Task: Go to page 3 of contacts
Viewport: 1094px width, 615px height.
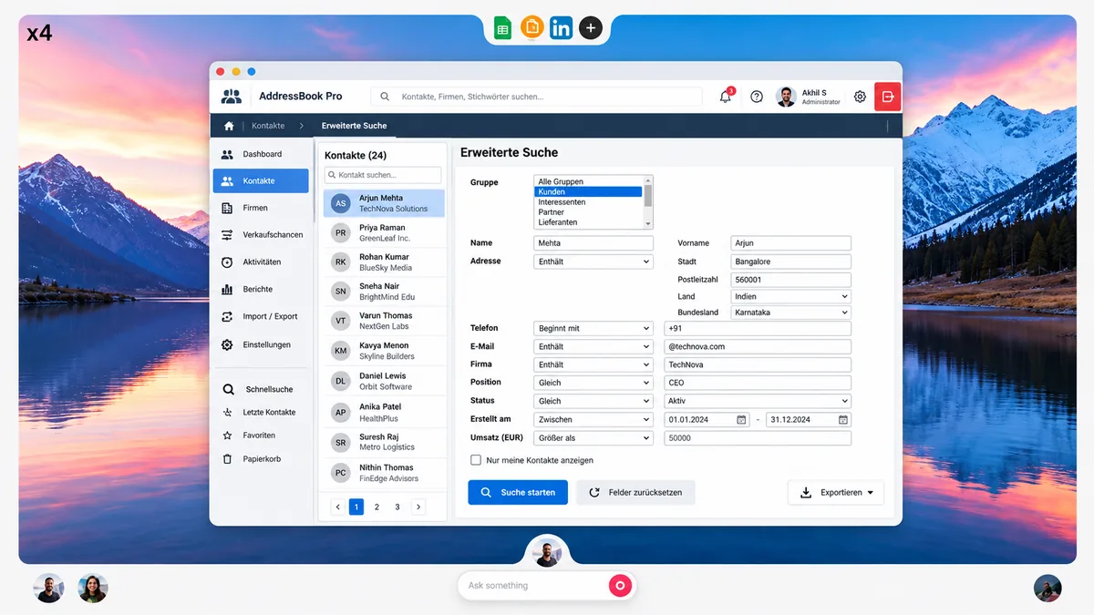Action: pyautogui.click(x=397, y=507)
